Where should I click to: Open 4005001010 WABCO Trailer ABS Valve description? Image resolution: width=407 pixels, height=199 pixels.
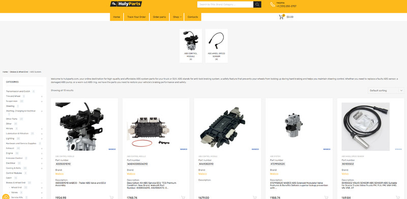81,184
